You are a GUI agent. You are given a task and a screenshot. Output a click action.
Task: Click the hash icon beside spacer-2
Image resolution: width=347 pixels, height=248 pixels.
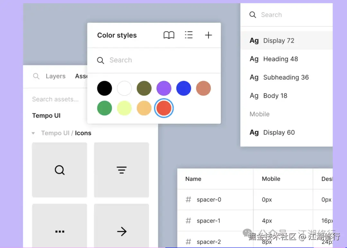tap(188, 242)
